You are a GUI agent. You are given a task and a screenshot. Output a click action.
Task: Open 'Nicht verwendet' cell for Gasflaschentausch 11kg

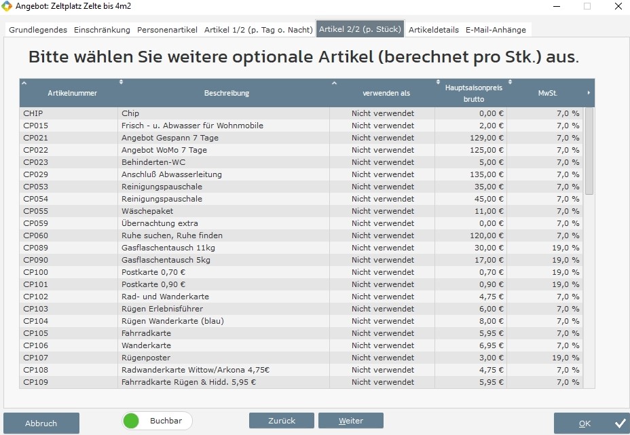(382, 248)
